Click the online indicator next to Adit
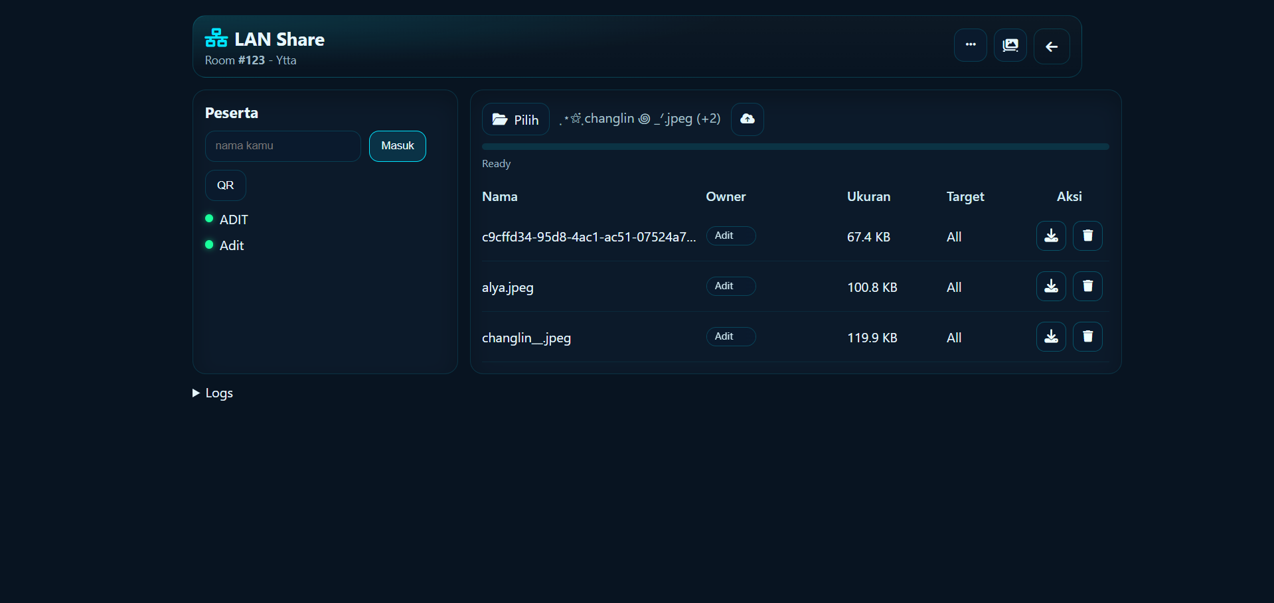 click(x=208, y=244)
